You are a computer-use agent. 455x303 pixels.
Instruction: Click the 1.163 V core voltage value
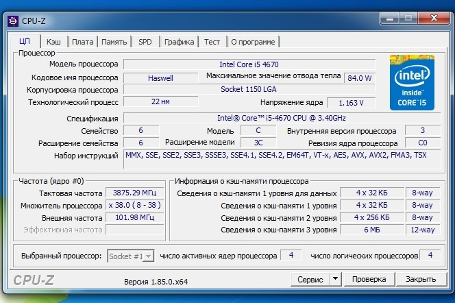pos(351,103)
